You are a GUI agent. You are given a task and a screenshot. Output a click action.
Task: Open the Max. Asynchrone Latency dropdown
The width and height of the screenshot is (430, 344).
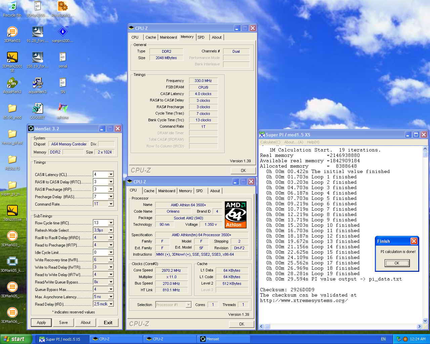pyautogui.click(x=111, y=297)
